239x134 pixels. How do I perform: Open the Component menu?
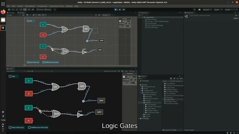(42, 6)
